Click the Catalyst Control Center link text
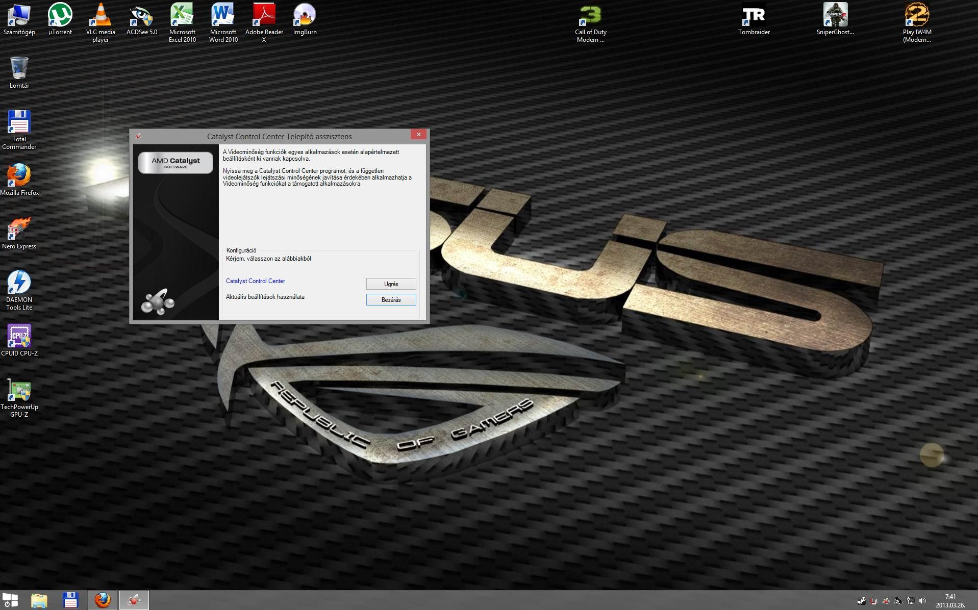This screenshot has height=610, width=978. point(256,281)
